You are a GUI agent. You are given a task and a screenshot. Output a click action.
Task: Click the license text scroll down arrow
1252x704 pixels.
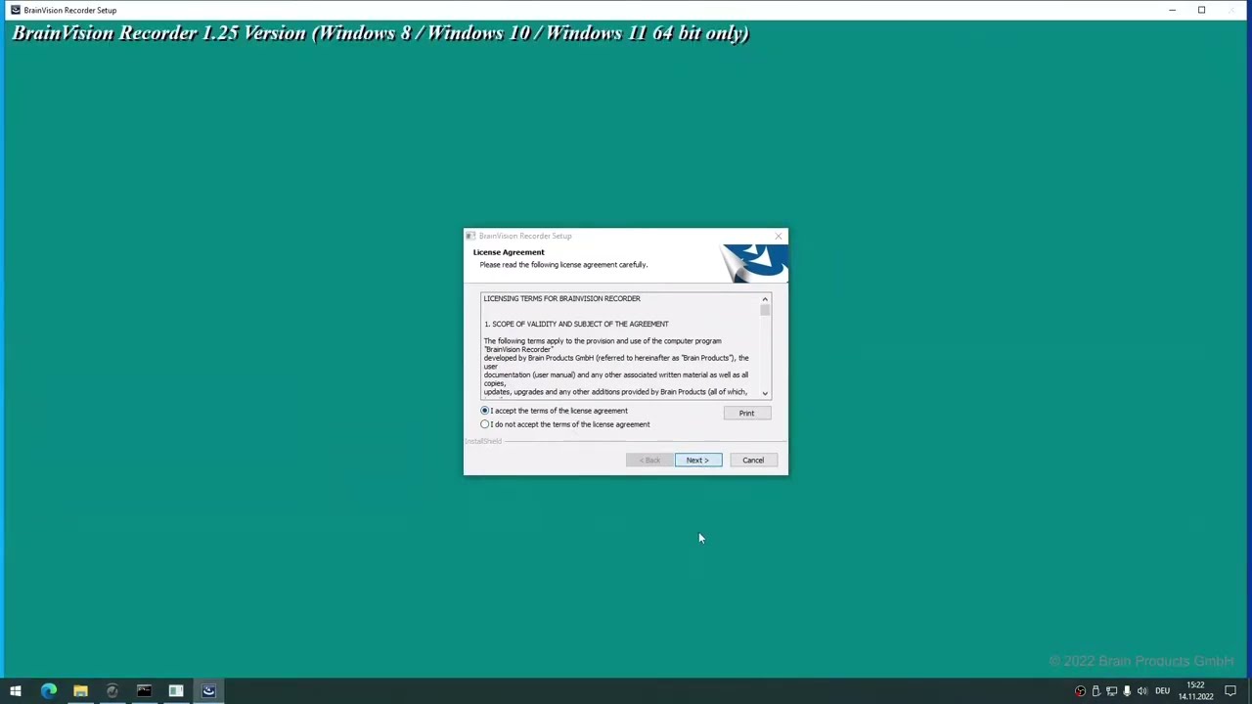point(765,393)
